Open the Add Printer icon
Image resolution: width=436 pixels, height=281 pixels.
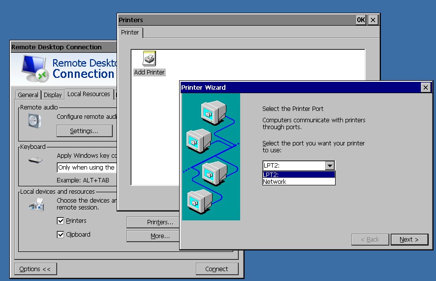(149, 63)
